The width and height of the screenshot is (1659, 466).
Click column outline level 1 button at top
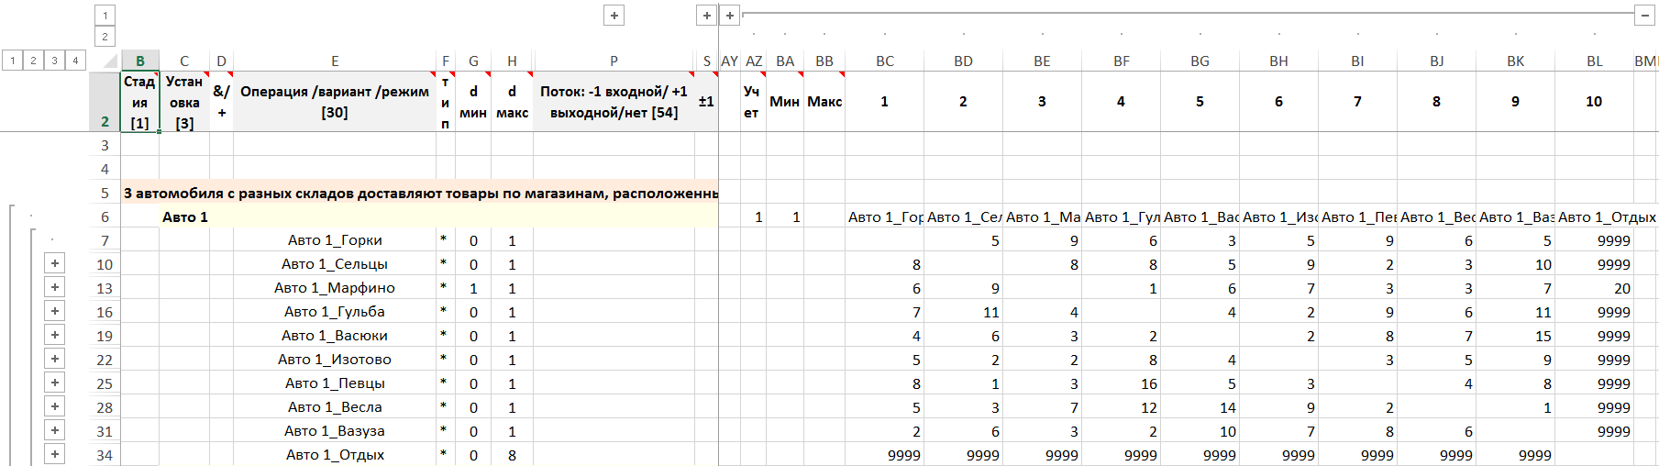click(105, 16)
